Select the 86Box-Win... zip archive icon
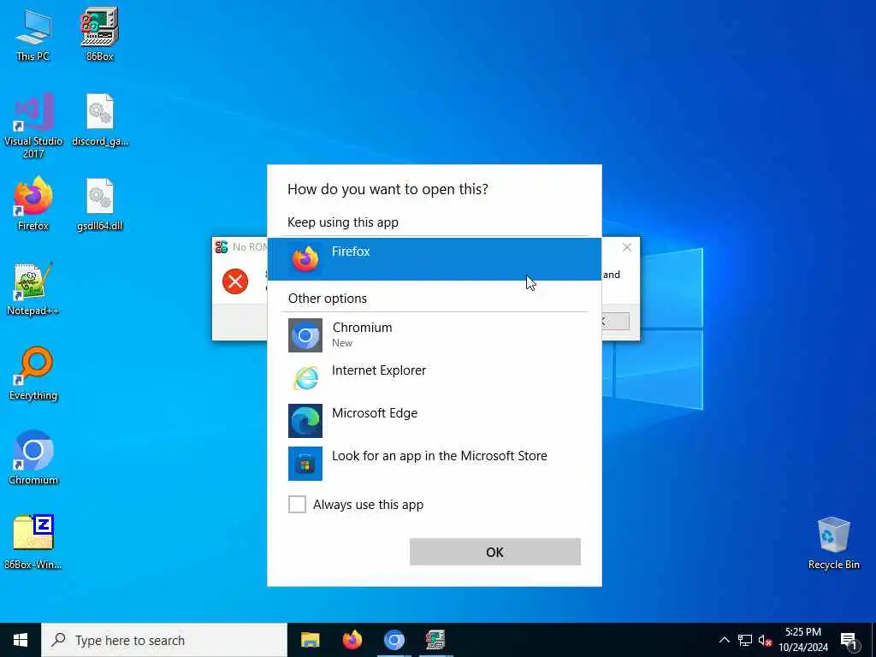The height and width of the screenshot is (657, 876). coord(33,542)
